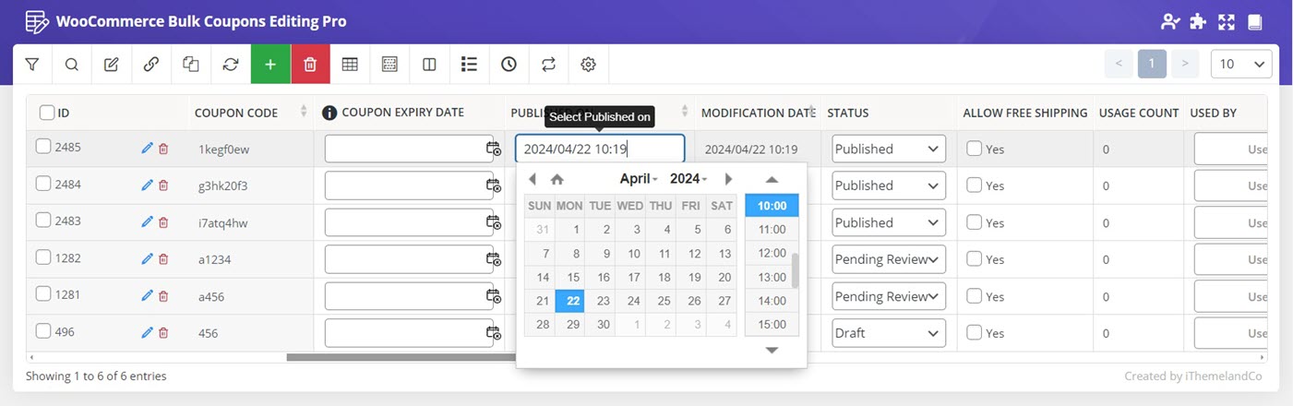The height and width of the screenshot is (406, 1293).
Task: Click the time list down arrow
Action: coord(772,350)
